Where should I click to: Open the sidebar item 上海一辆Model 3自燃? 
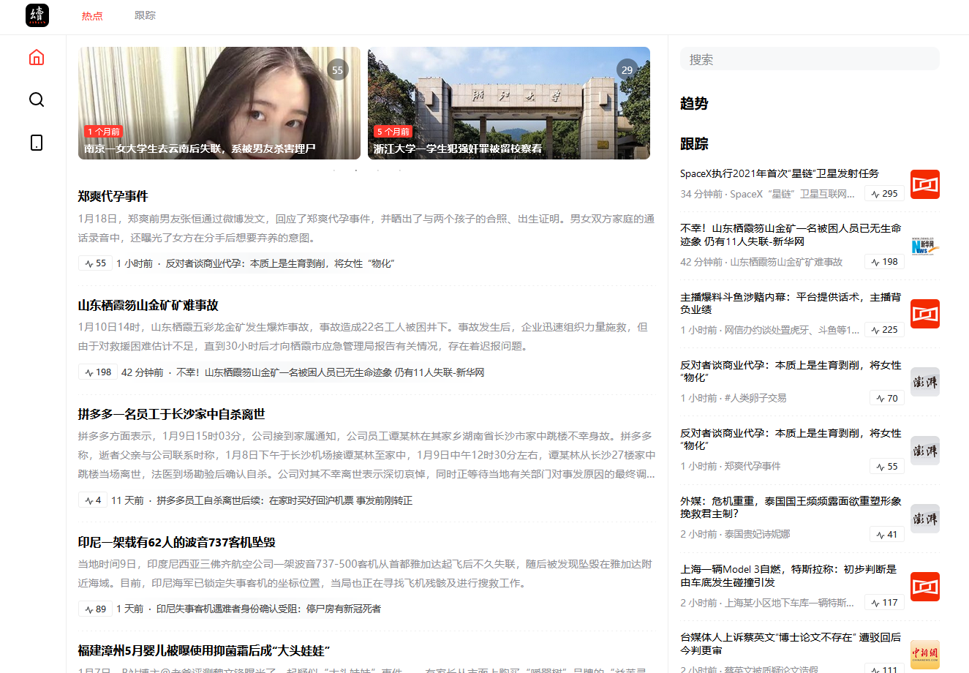788,575
